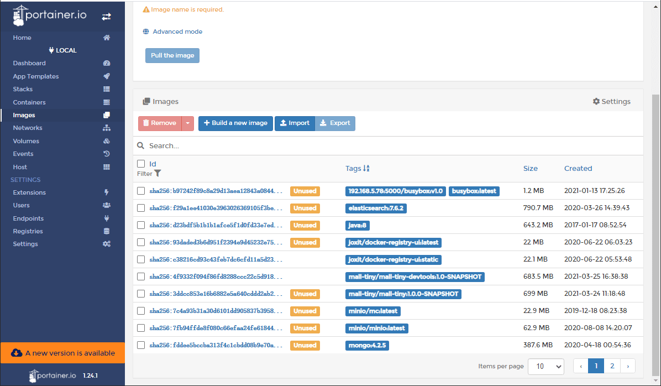Image resolution: width=661 pixels, height=386 pixels.
Task: Open Containers in the sidebar
Action: click(29, 102)
